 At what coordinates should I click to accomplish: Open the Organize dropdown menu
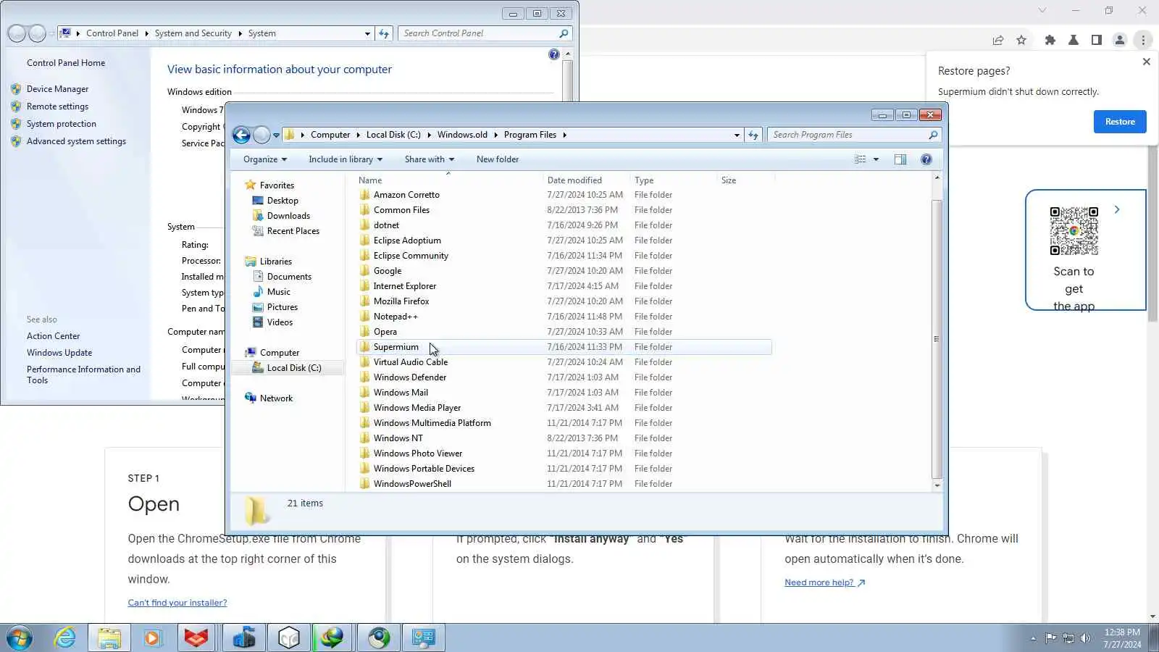click(265, 159)
